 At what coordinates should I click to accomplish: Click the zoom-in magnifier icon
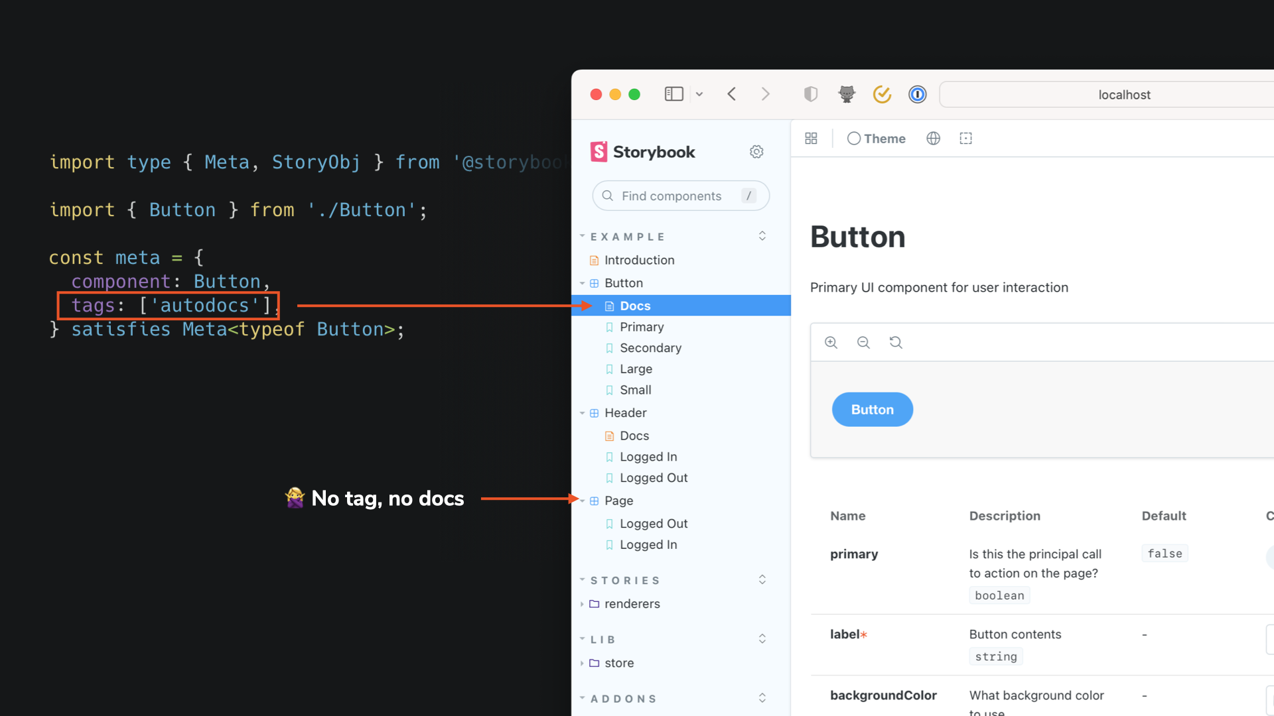click(831, 343)
